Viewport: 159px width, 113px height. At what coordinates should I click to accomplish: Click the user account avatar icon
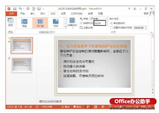[x=152, y=14]
